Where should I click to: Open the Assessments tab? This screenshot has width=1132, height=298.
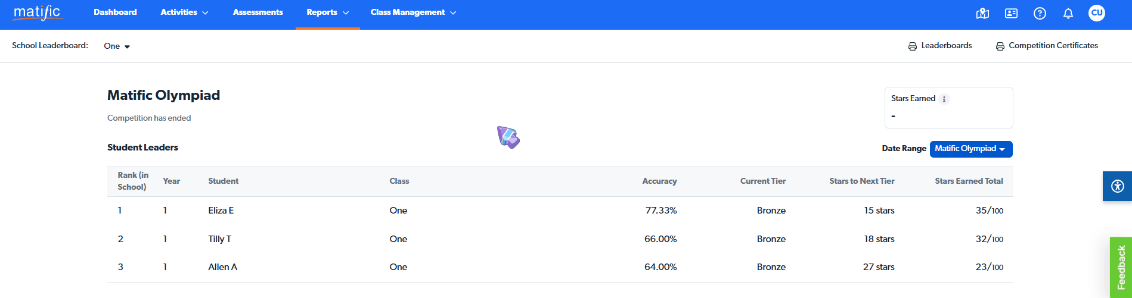coord(258,12)
